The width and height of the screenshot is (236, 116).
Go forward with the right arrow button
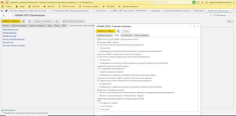tap(8, 16)
